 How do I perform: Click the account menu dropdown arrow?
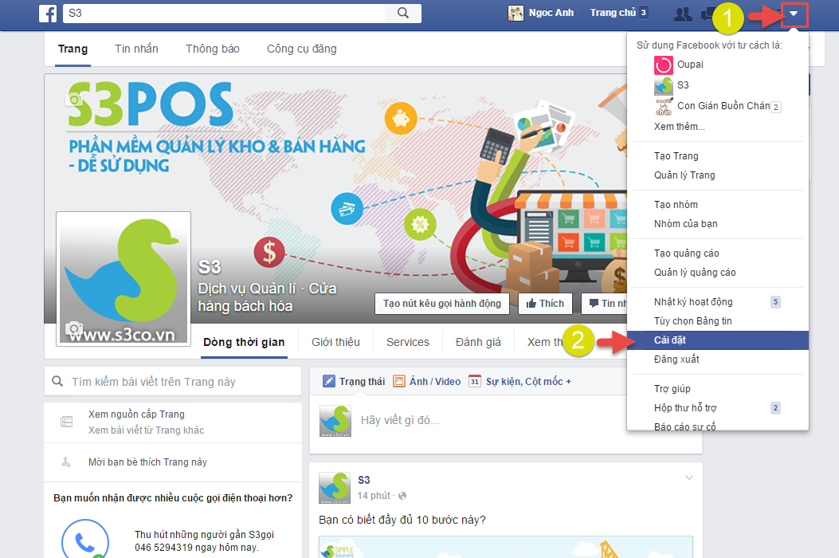(x=794, y=14)
